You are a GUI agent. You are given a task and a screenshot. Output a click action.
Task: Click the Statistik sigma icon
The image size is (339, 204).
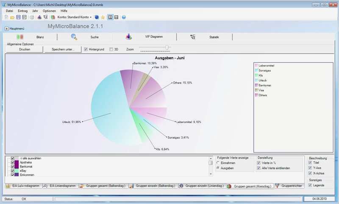(193, 37)
